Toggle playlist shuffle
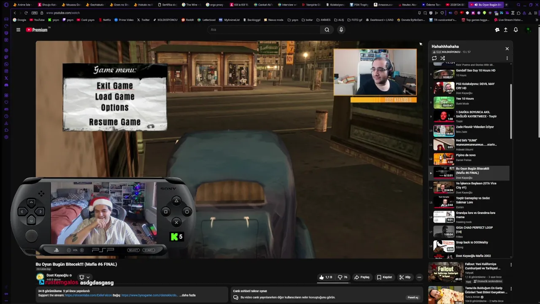This screenshot has height=304, width=540. pos(443,58)
